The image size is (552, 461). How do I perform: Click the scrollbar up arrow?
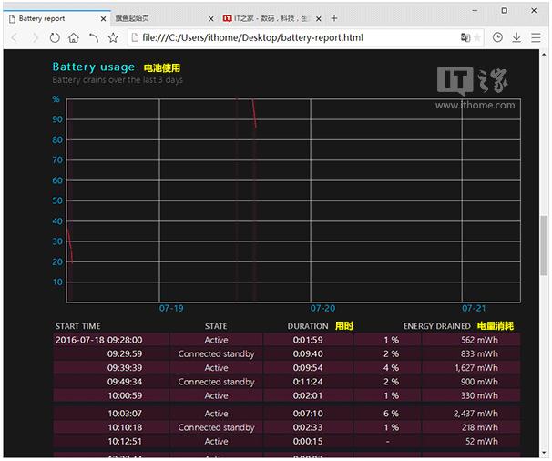click(544, 55)
